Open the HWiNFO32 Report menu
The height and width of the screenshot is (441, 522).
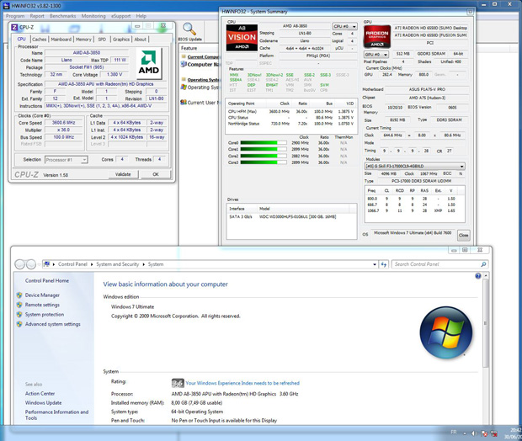pyautogui.click(x=37, y=16)
